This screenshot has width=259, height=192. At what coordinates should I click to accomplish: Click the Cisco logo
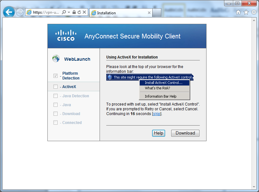pos(66,35)
